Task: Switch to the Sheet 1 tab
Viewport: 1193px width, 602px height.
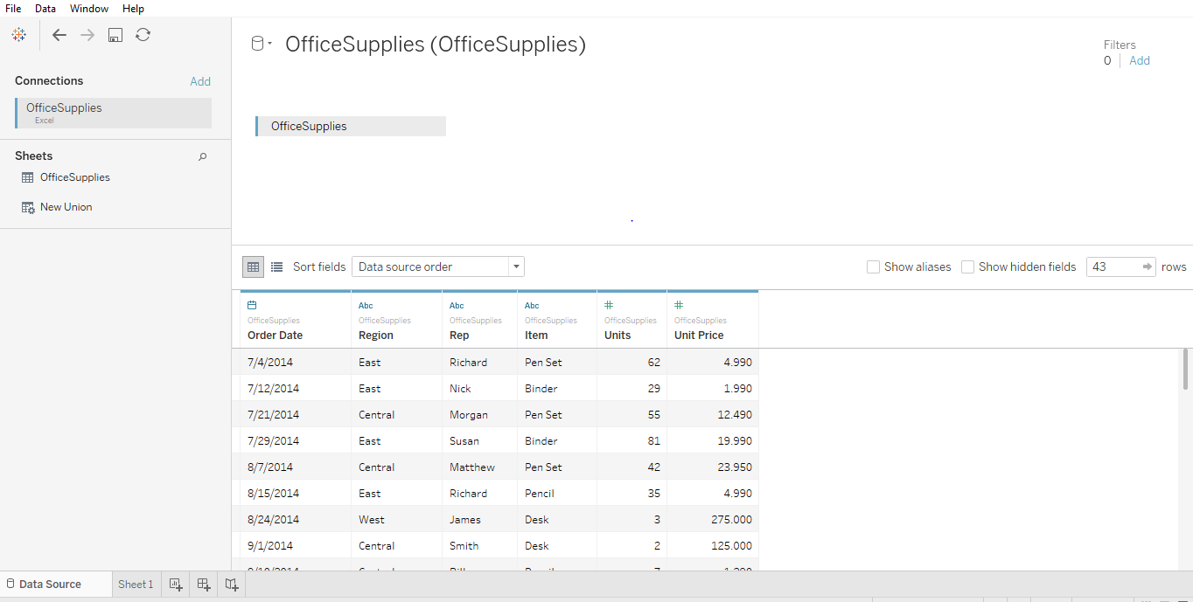Action: 136,584
